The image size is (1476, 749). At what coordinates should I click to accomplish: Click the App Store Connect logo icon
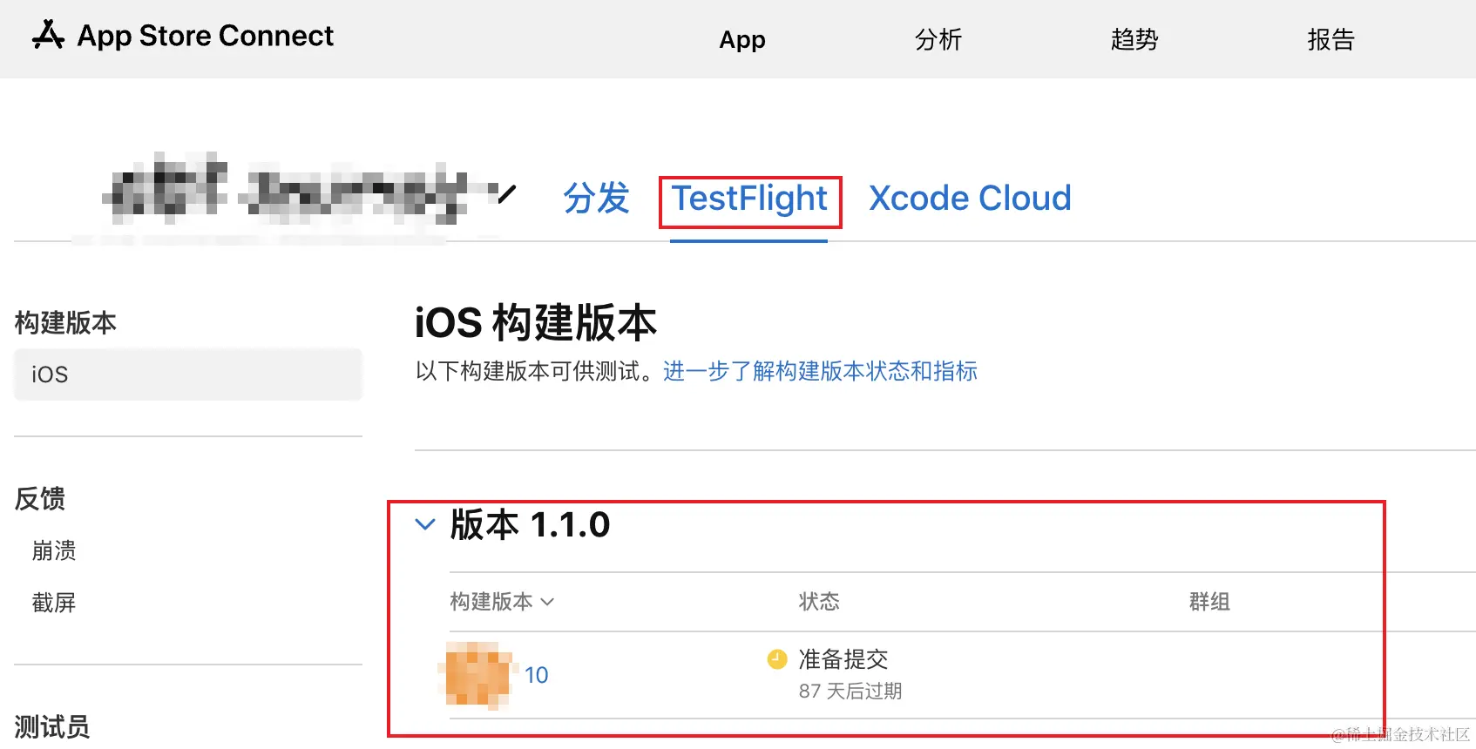[48, 36]
